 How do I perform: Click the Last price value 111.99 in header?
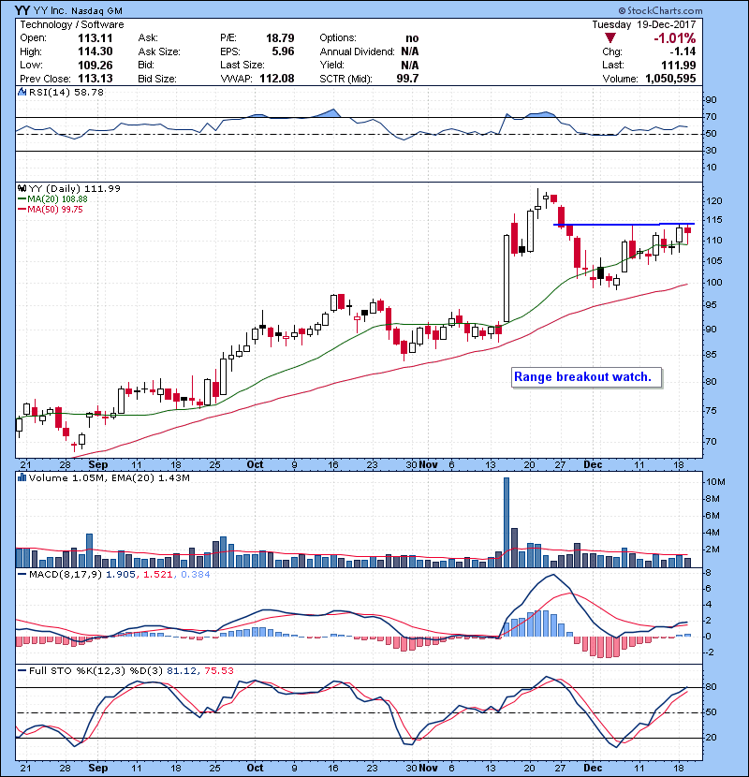(679, 65)
